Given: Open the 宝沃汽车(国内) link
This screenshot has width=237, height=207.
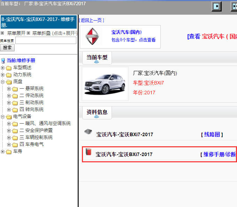Looking at the screenshot, I should pos(127,32).
